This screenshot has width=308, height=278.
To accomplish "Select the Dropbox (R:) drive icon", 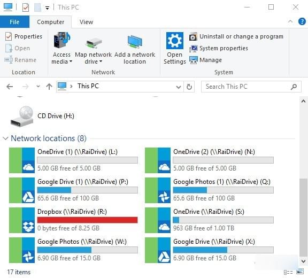I will (22, 220).
